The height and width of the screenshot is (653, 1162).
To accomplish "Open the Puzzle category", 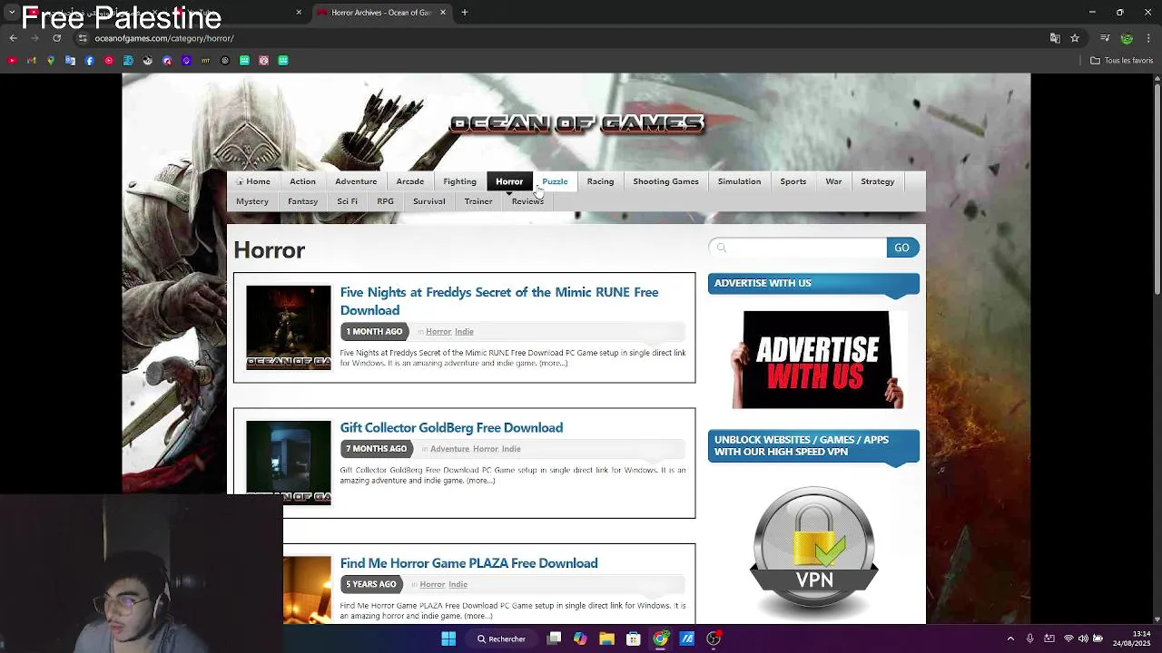I will [x=555, y=181].
